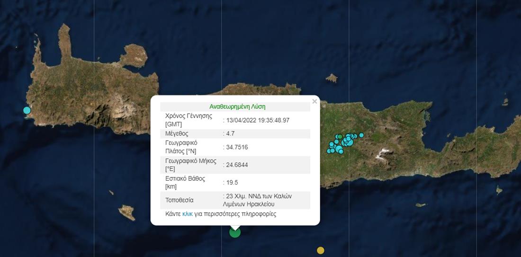The image size is (521, 257).
Task: Click the focal depth value 19.5
Action: [x=232, y=182]
